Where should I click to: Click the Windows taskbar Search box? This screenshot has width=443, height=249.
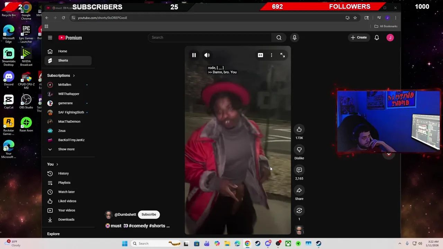tap(156, 243)
